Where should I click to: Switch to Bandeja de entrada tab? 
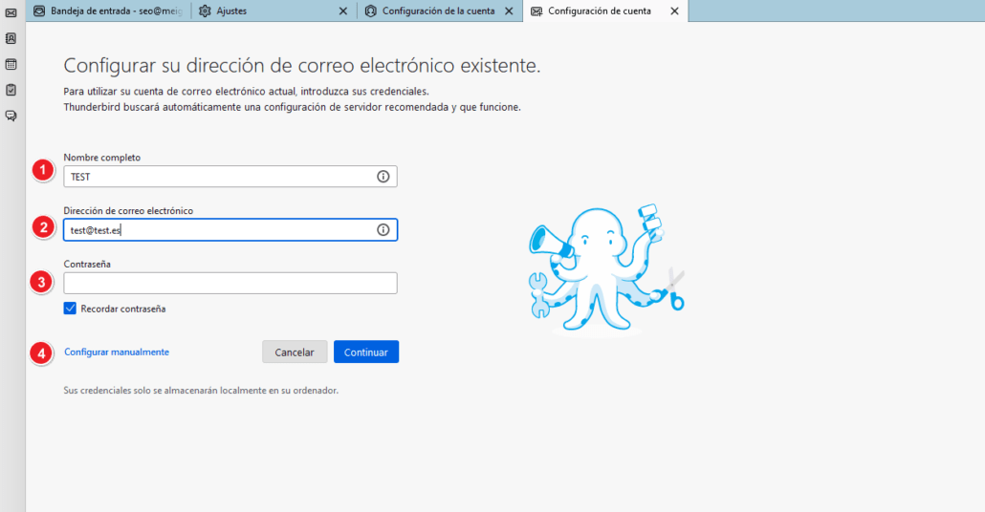click(x=107, y=11)
